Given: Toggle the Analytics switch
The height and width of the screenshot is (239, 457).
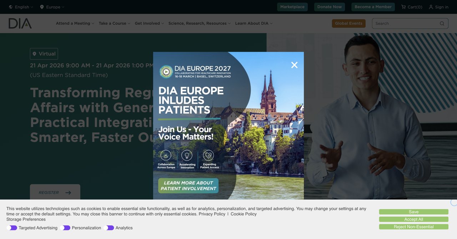Looking at the screenshot, I should (109, 228).
